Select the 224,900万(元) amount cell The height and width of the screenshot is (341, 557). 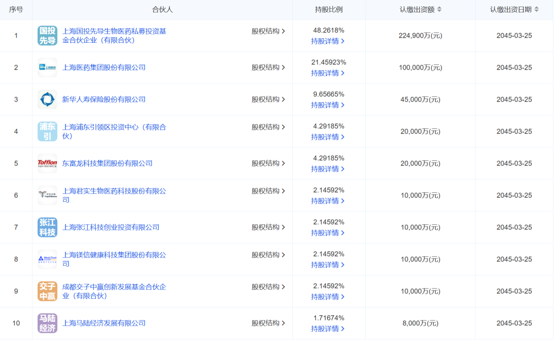click(420, 36)
